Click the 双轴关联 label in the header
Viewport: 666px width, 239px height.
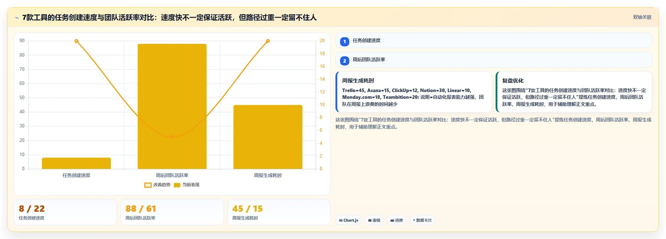coord(642,17)
